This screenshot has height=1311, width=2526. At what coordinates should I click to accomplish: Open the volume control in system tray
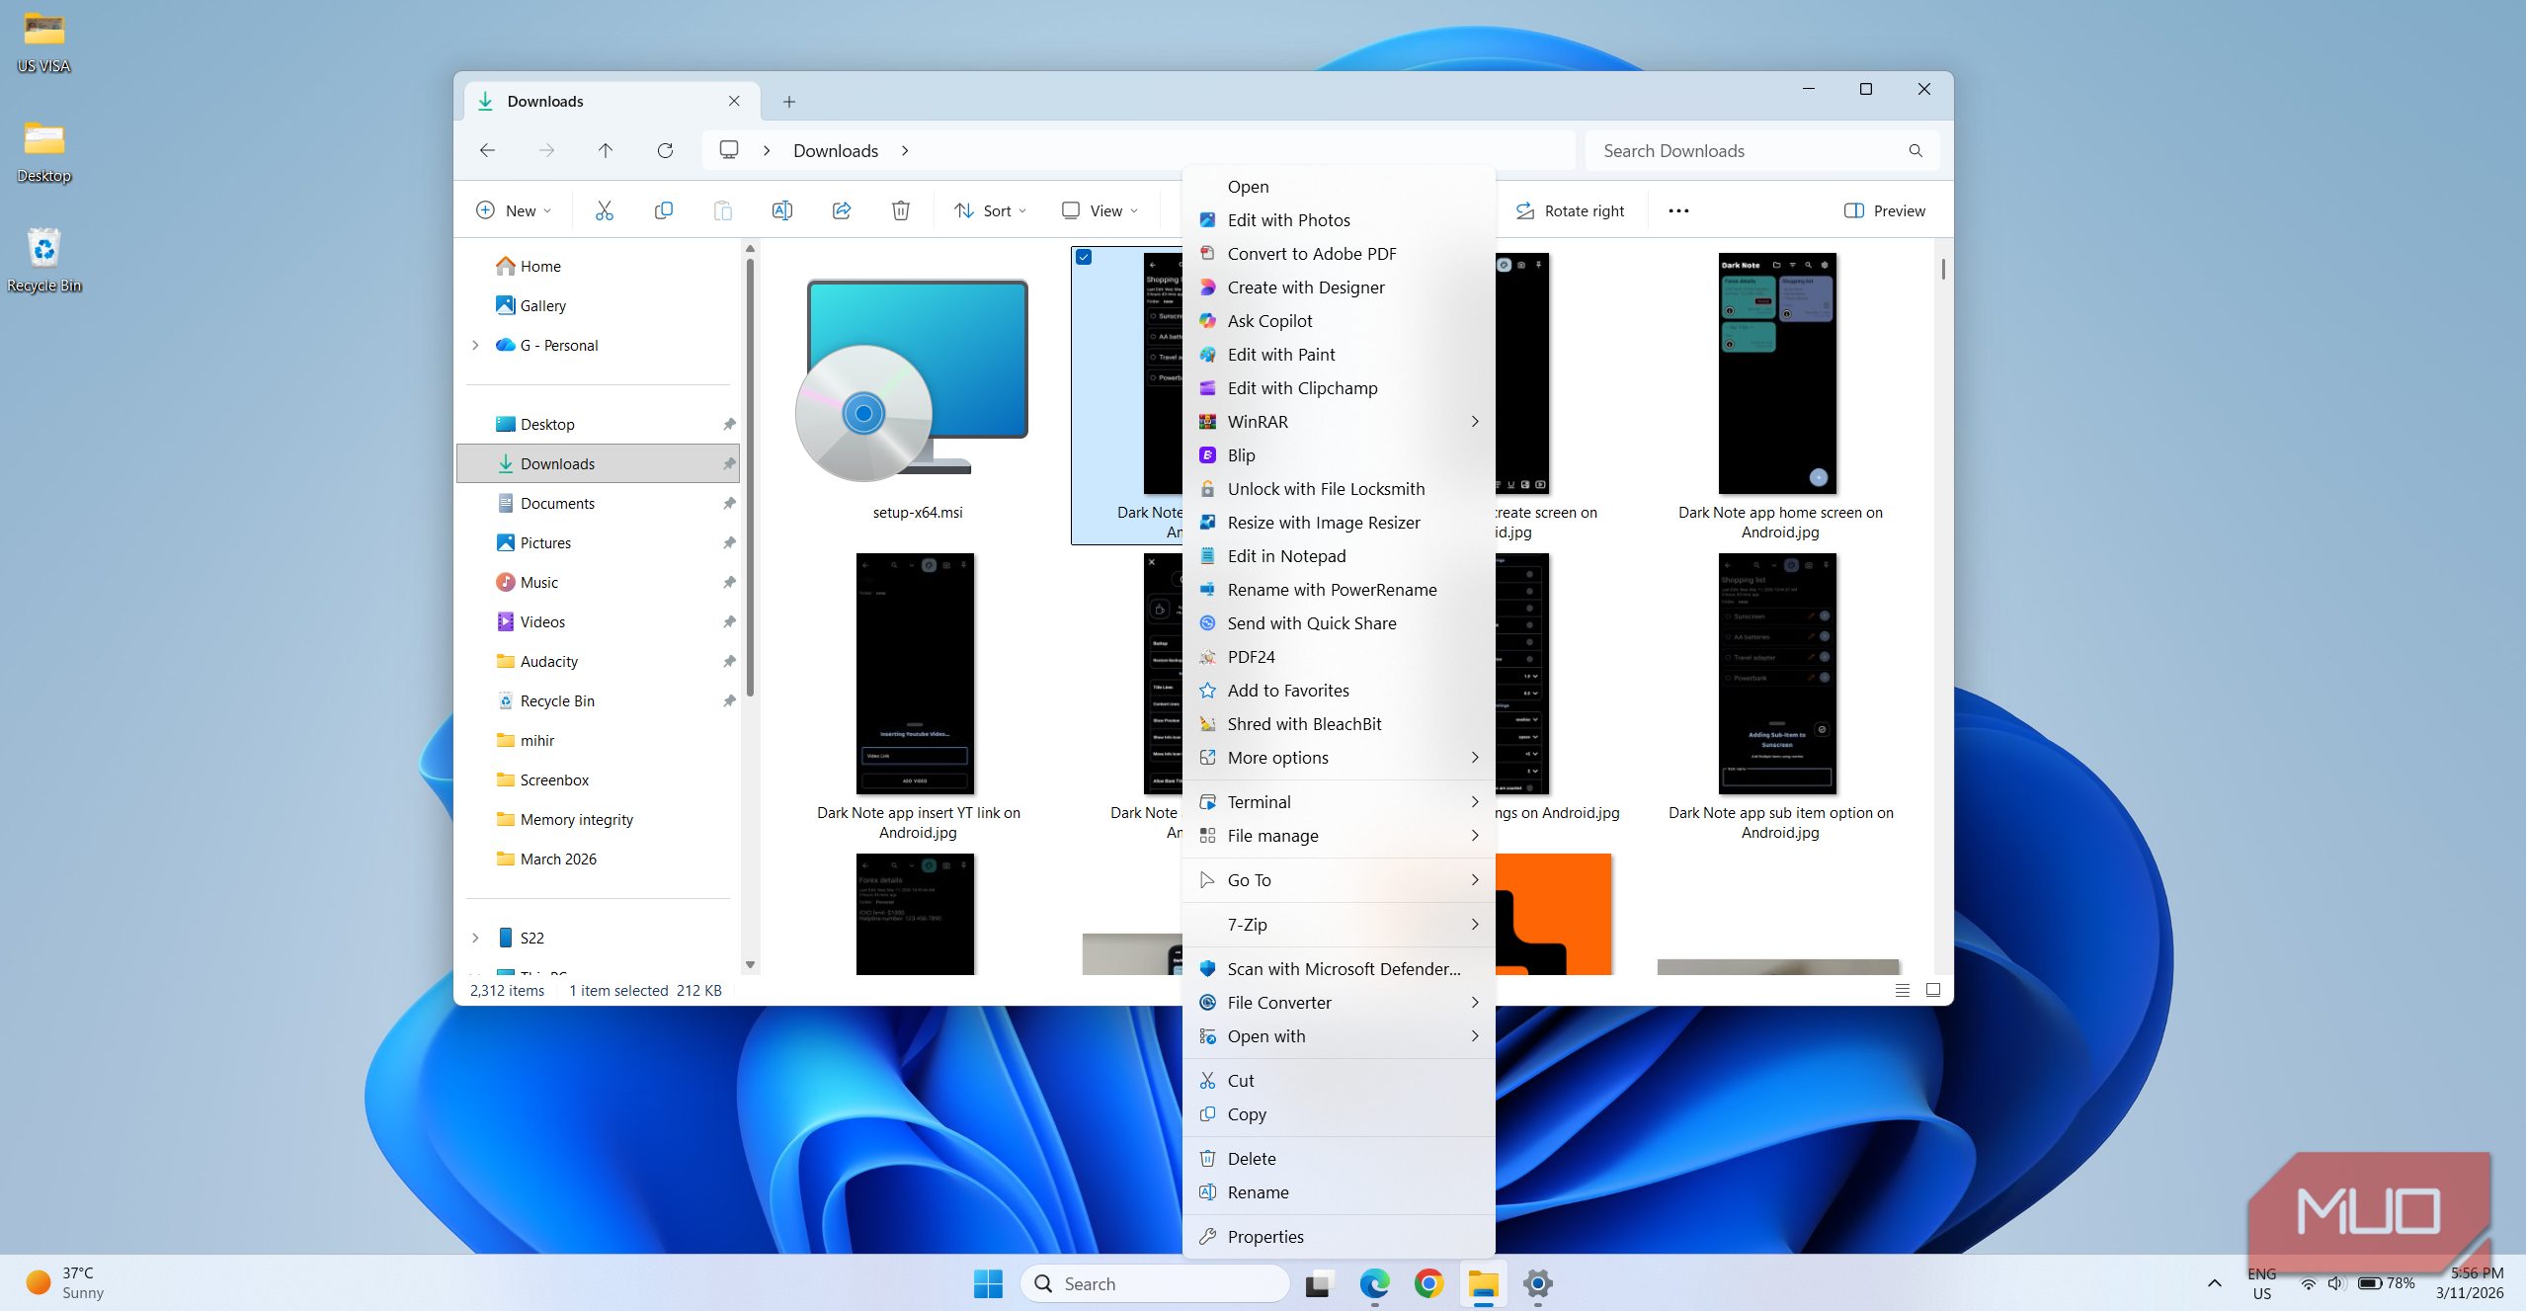(x=2334, y=1283)
